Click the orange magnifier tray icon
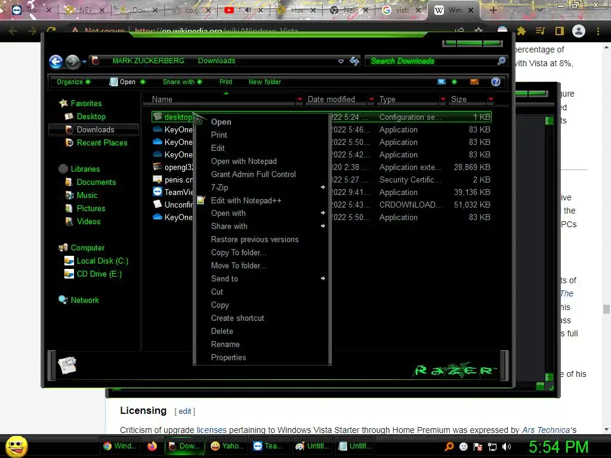This screenshot has height=458, width=611. 449,446
